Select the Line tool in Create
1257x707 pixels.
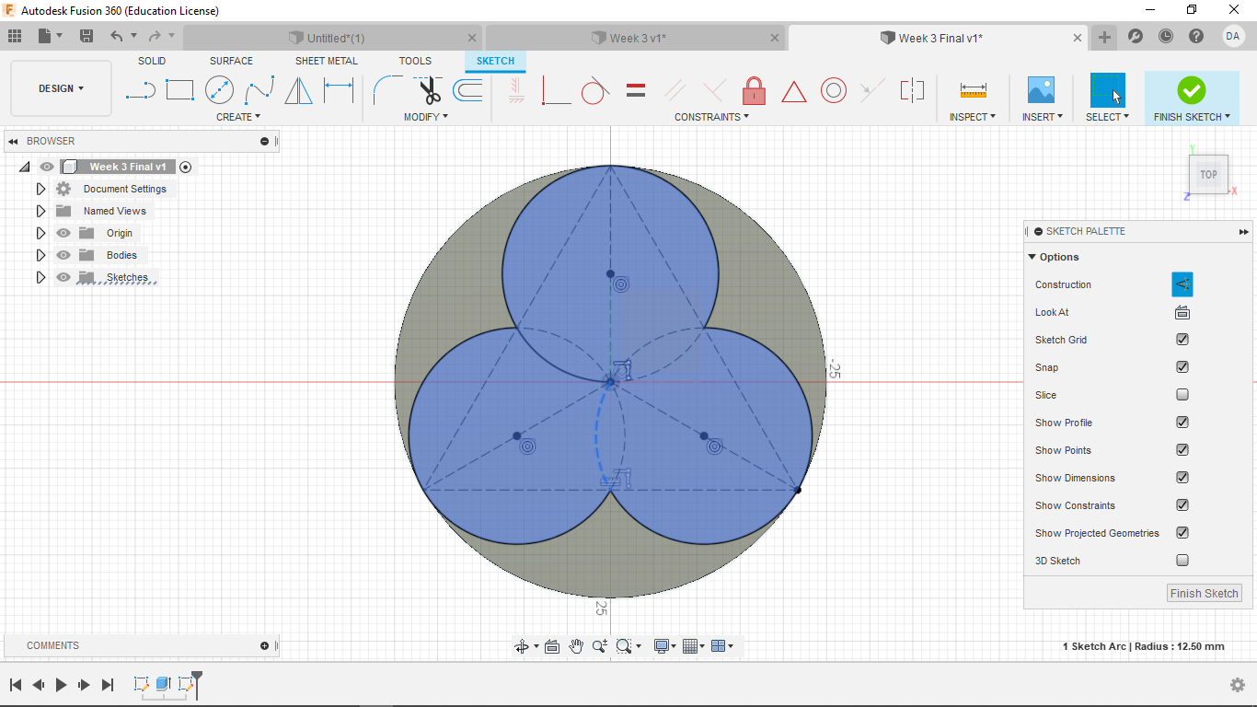(140, 90)
